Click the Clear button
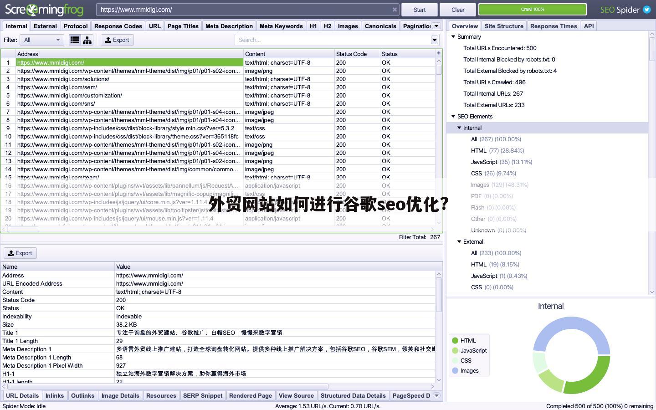The width and height of the screenshot is (656, 410). [458, 10]
